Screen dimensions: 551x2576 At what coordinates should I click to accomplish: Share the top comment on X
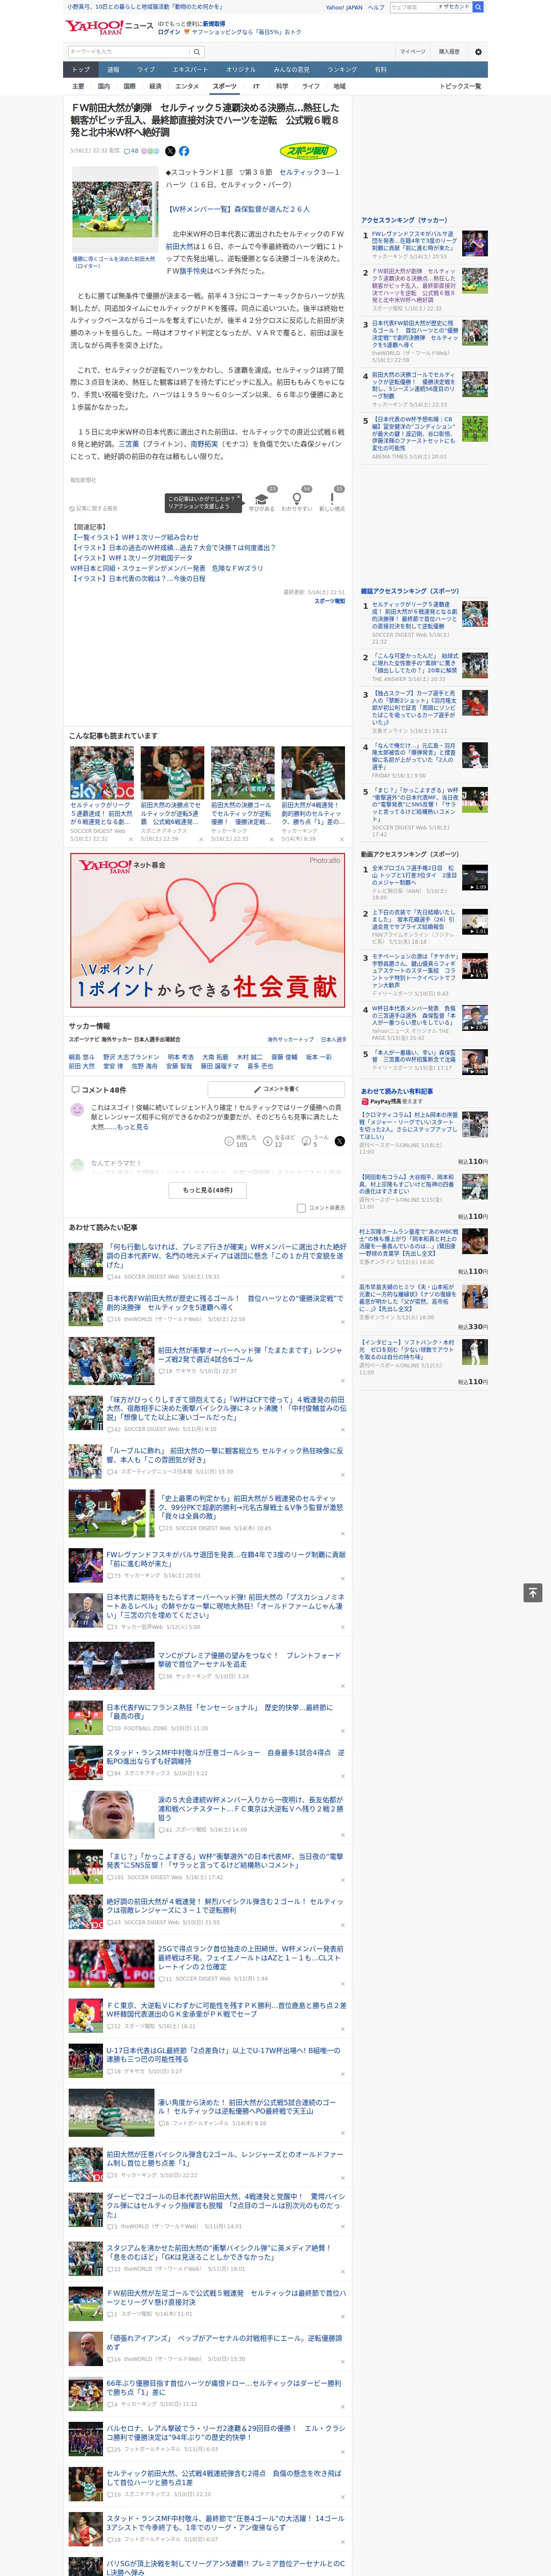(x=340, y=1141)
